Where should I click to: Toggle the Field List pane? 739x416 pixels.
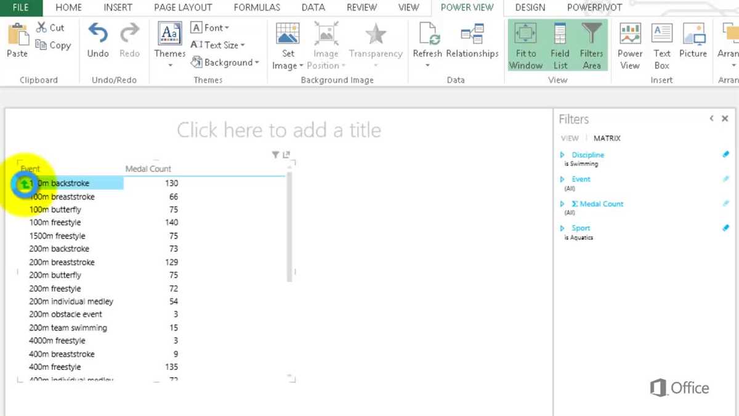coord(559,41)
